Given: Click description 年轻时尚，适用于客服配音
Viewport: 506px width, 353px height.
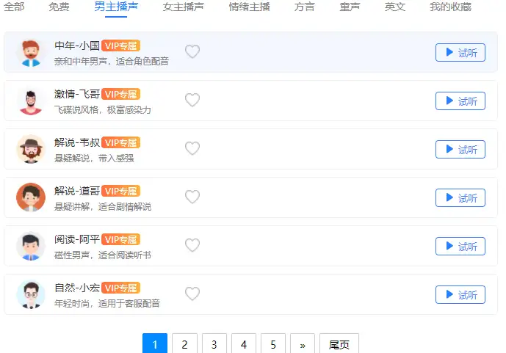Looking at the screenshot, I should pyautogui.click(x=107, y=303).
